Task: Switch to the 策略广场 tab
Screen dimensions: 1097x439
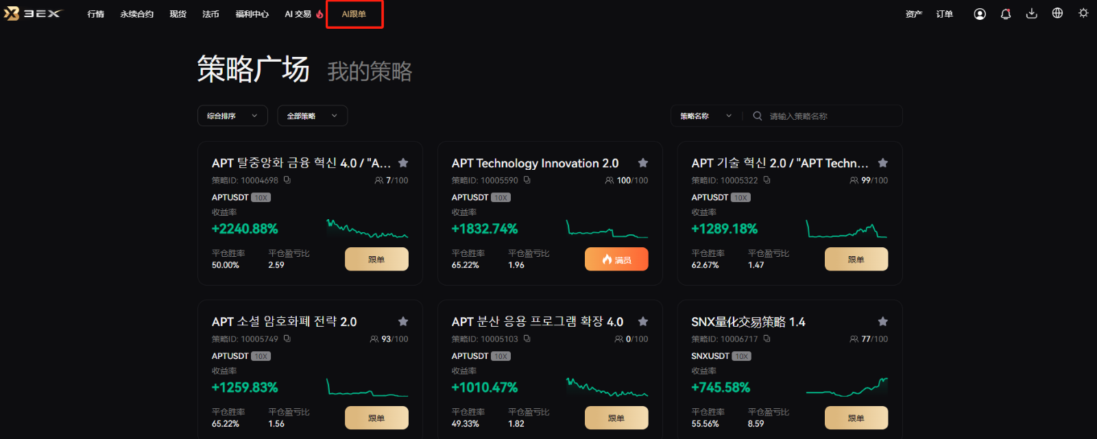Action: [253, 69]
